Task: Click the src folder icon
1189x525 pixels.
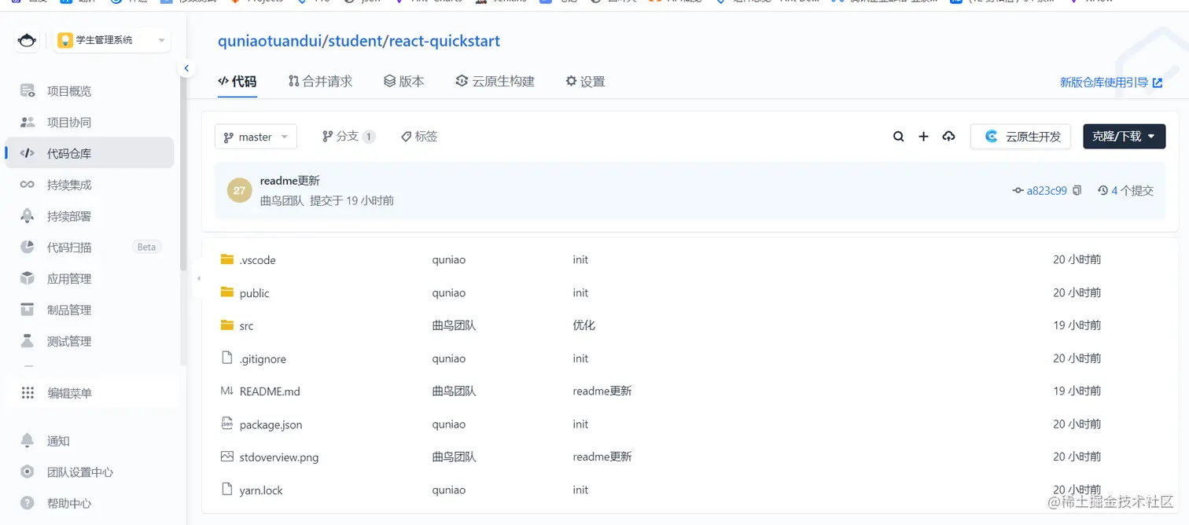Action: [227, 325]
